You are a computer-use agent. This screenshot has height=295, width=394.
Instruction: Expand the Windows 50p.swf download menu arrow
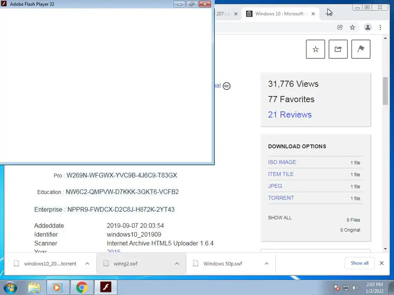(x=267, y=264)
